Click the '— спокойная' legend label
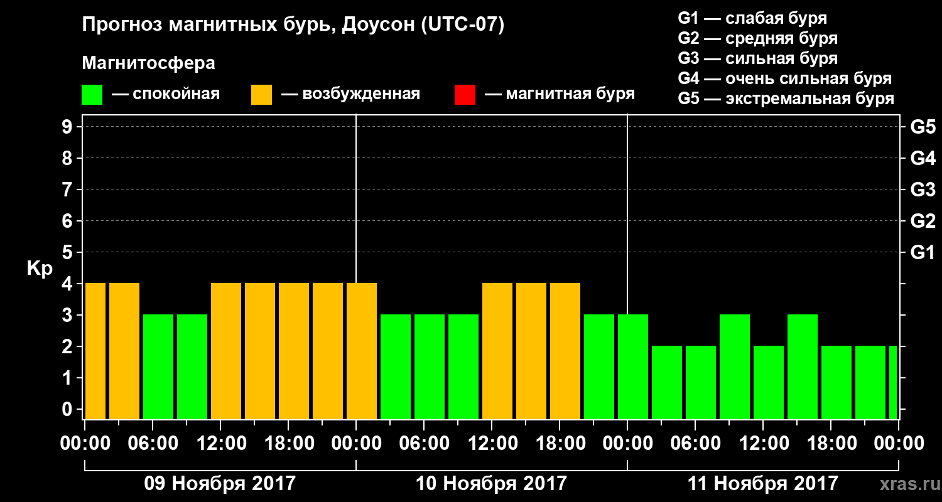Image resolution: width=942 pixels, height=502 pixels. [x=166, y=95]
